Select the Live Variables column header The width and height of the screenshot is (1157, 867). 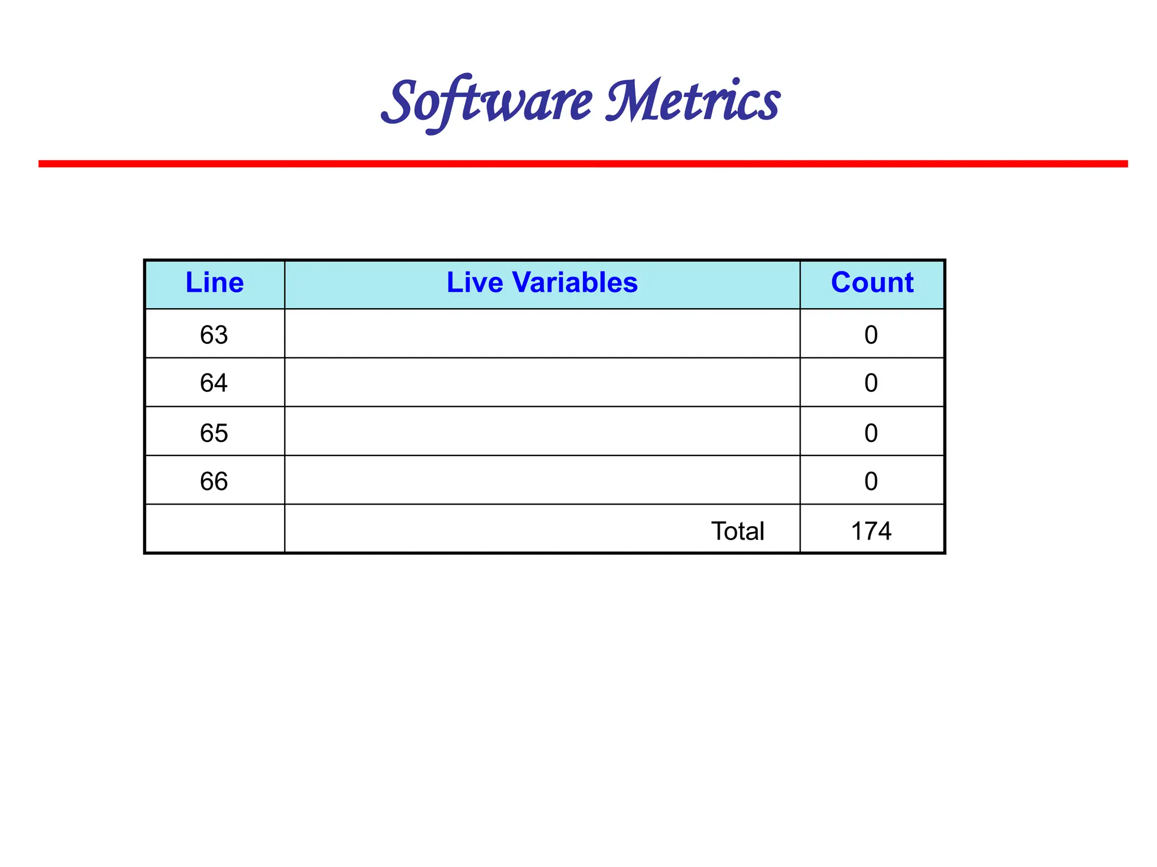tap(542, 283)
